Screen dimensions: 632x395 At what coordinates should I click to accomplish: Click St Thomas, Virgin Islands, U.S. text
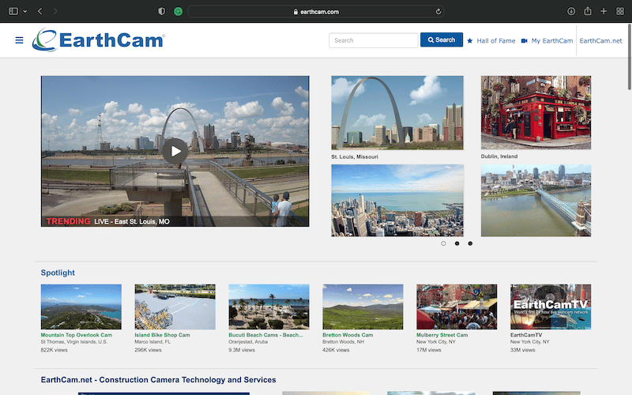pos(73,342)
